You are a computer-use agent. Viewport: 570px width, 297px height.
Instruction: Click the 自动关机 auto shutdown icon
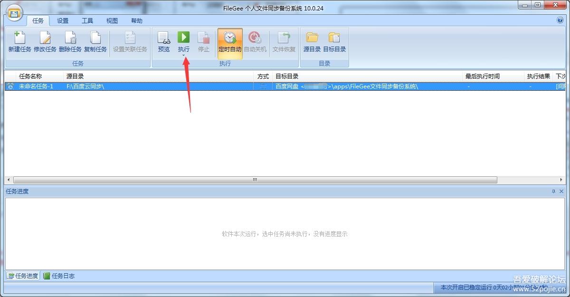click(255, 41)
